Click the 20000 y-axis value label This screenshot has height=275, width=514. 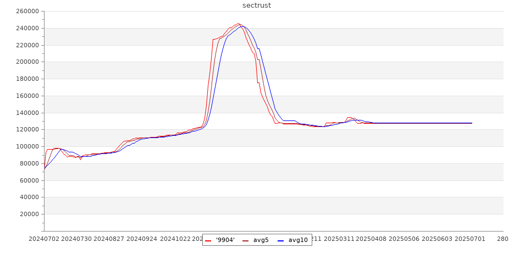click(x=29, y=215)
